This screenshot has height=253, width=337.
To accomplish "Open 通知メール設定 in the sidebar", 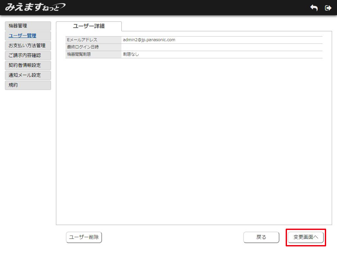I will (28, 75).
